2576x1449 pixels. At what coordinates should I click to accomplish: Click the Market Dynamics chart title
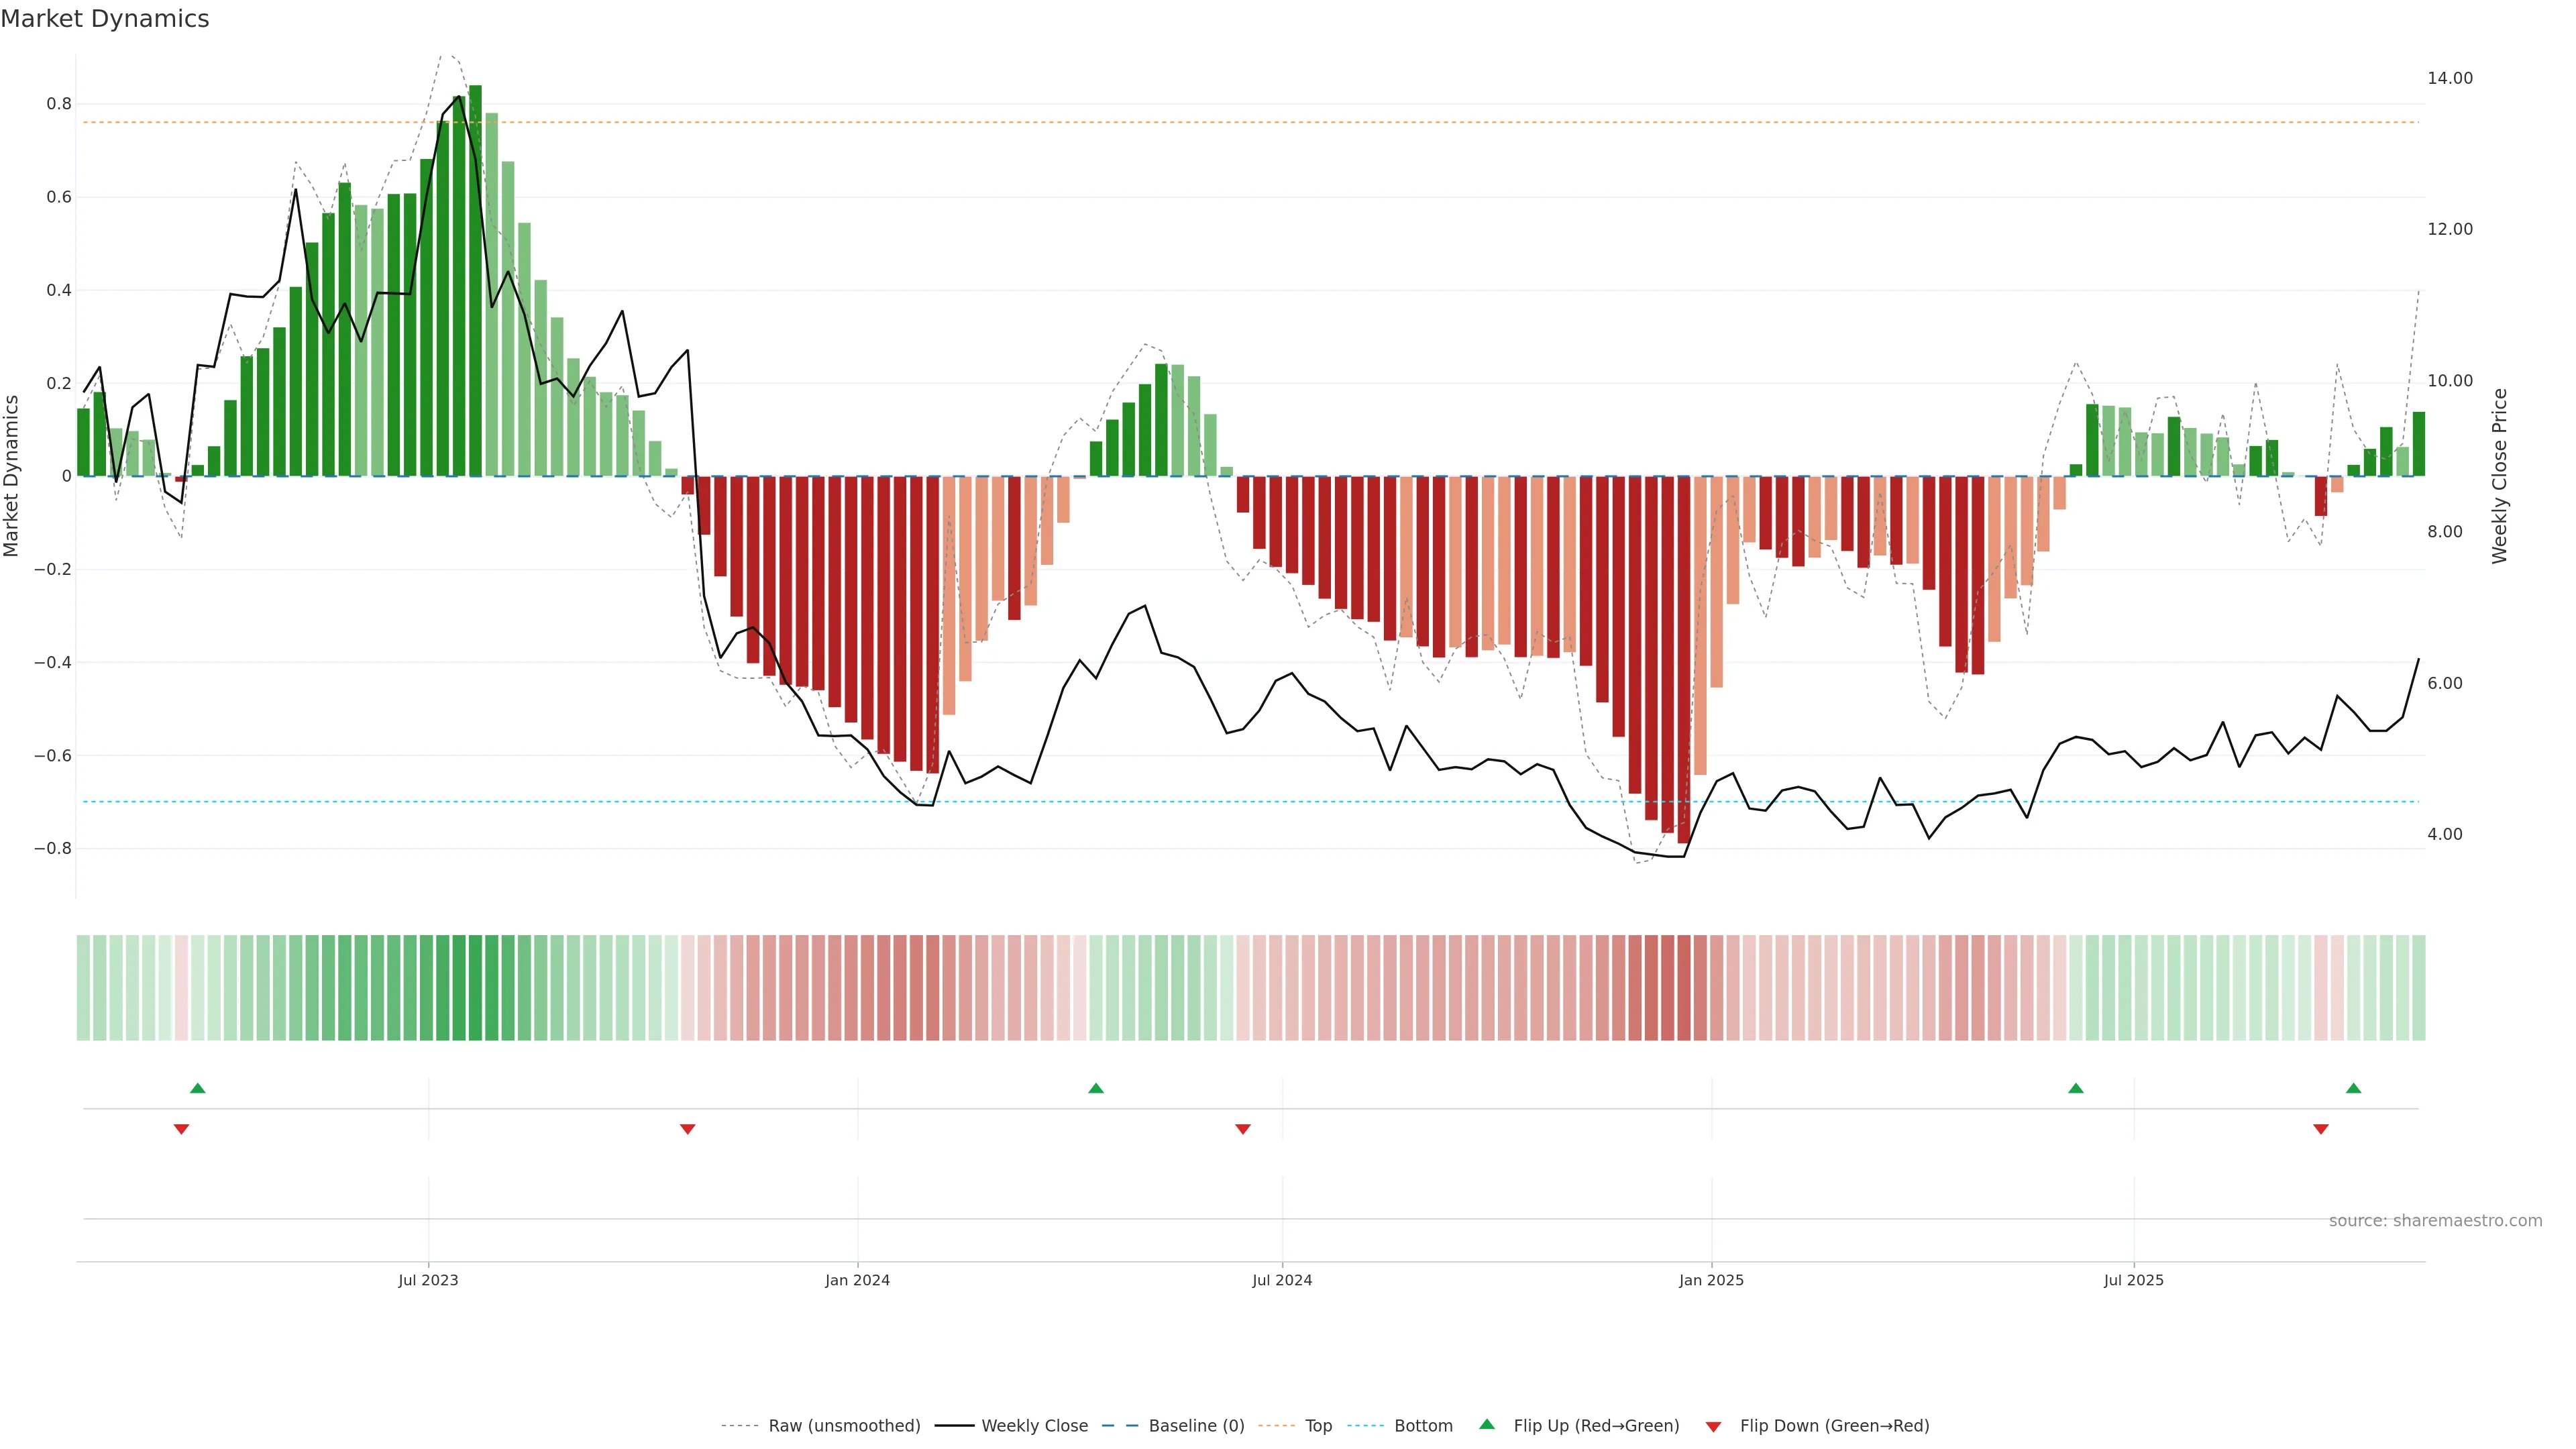pos(105,19)
